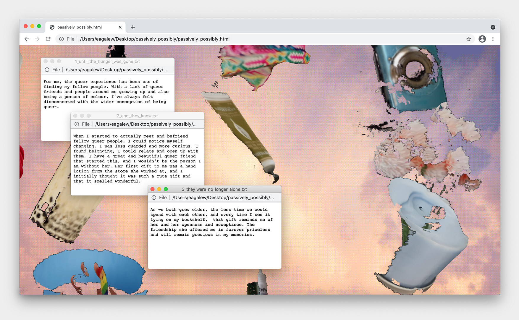Viewport: 519px width, 320px height.
Task: Minimize the 3_they_were_no_longer_alone.txt window
Action: (x=159, y=189)
